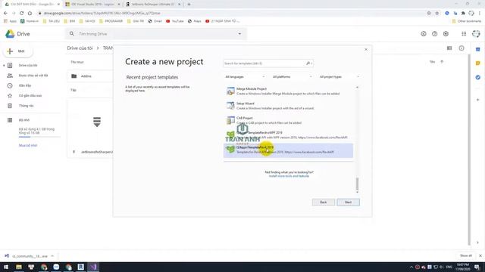
Task: Open the Keep side panel icon
Action: point(478,63)
